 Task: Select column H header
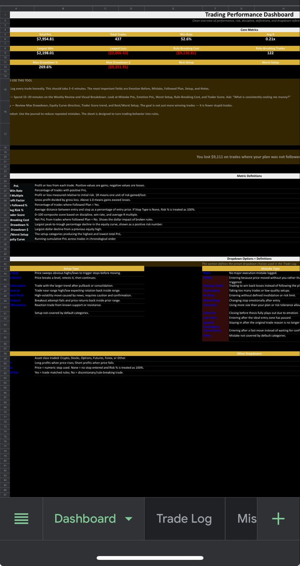click(x=284, y=9)
